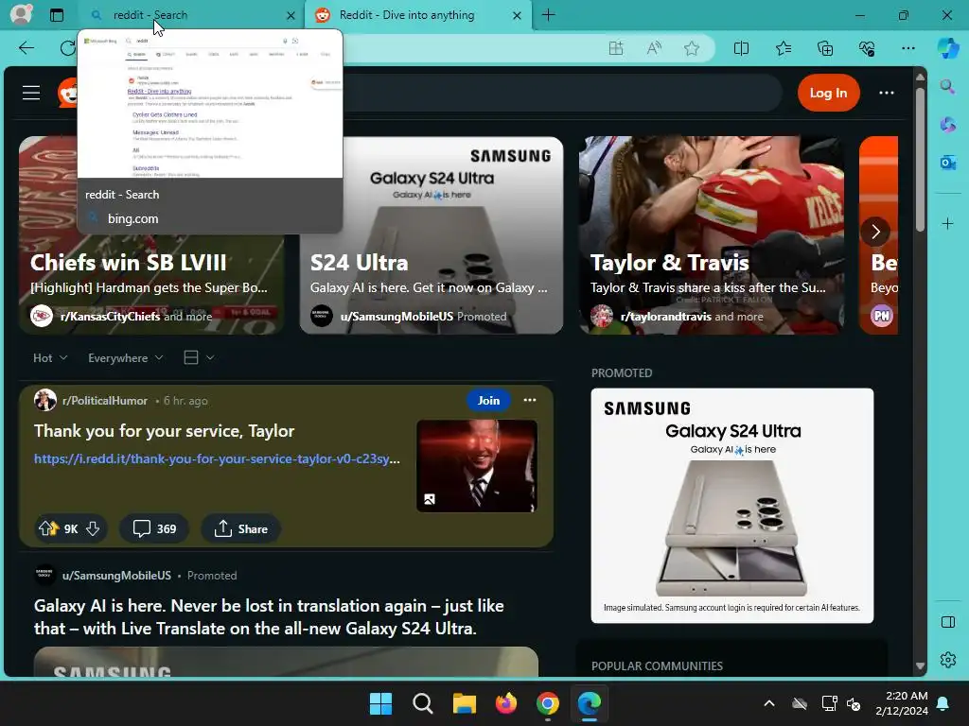Expand the Hot sort dropdown
The width and height of the screenshot is (969, 726).
point(50,358)
